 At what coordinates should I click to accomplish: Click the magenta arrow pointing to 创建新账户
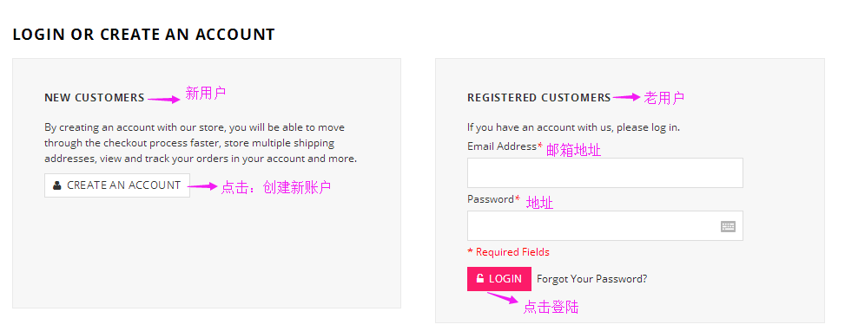201,186
